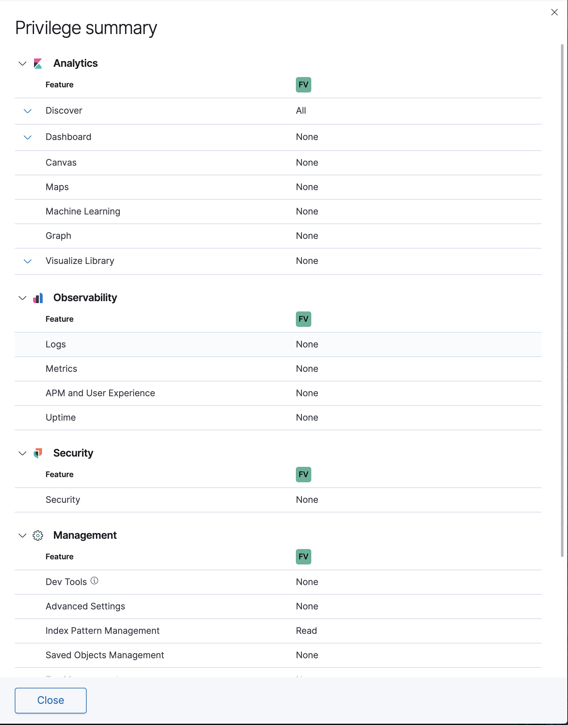The width and height of the screenshot is (568, 725).
Task: Dismiss the dialog using the X button
Action: coord(555,12)
